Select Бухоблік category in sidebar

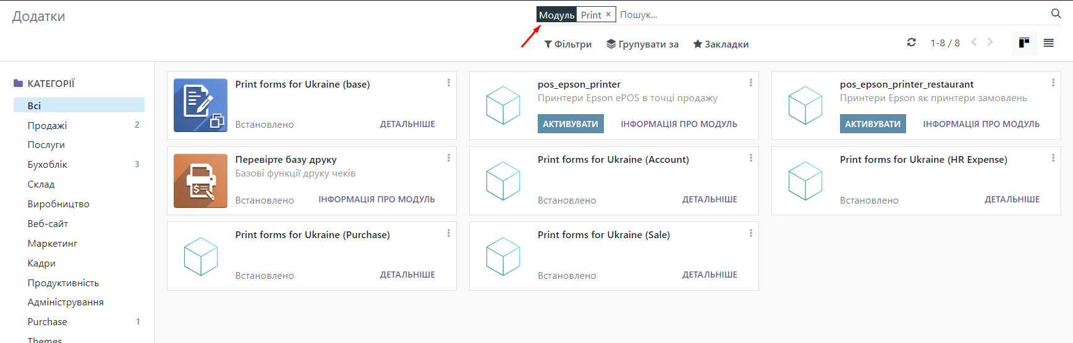[x=48, y=165]
